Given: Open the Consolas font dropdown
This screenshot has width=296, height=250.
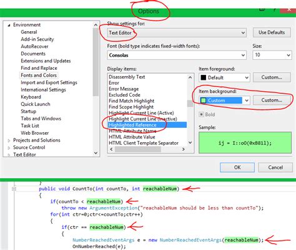Looking at the screenshot, I should (x=177, y=55).
